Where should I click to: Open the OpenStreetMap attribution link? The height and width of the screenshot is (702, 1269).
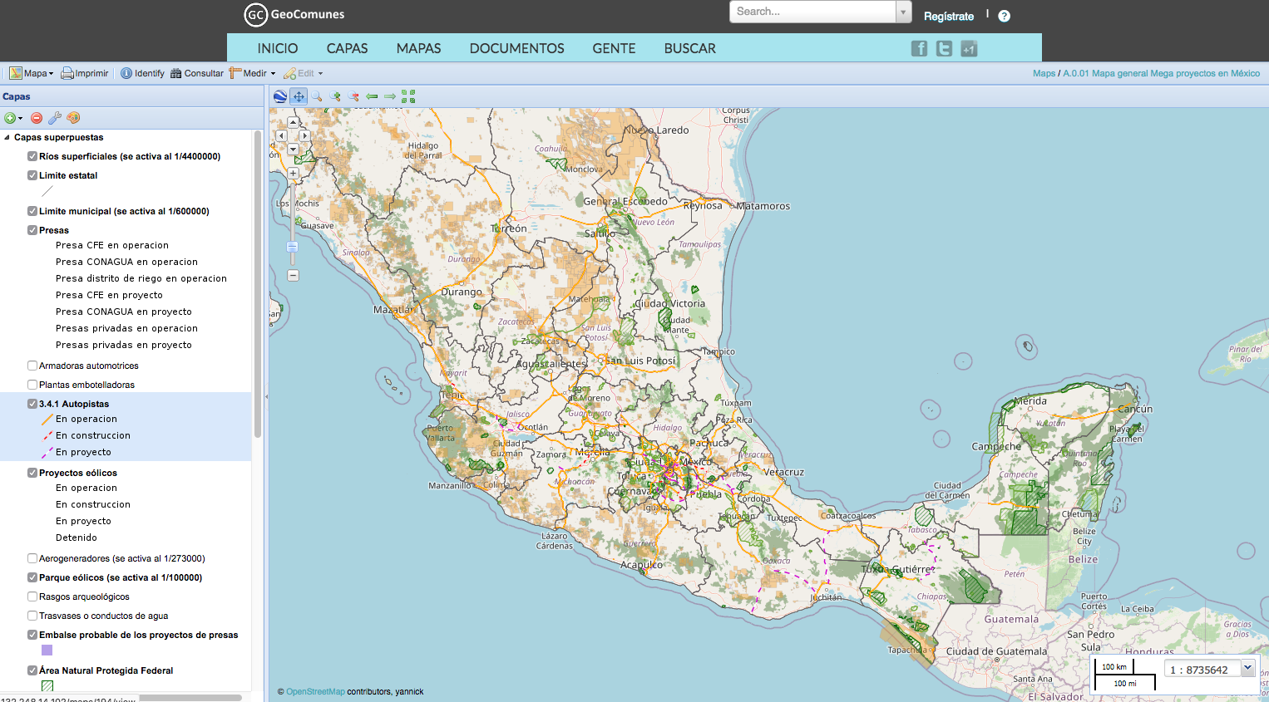(x=315, y=691)
